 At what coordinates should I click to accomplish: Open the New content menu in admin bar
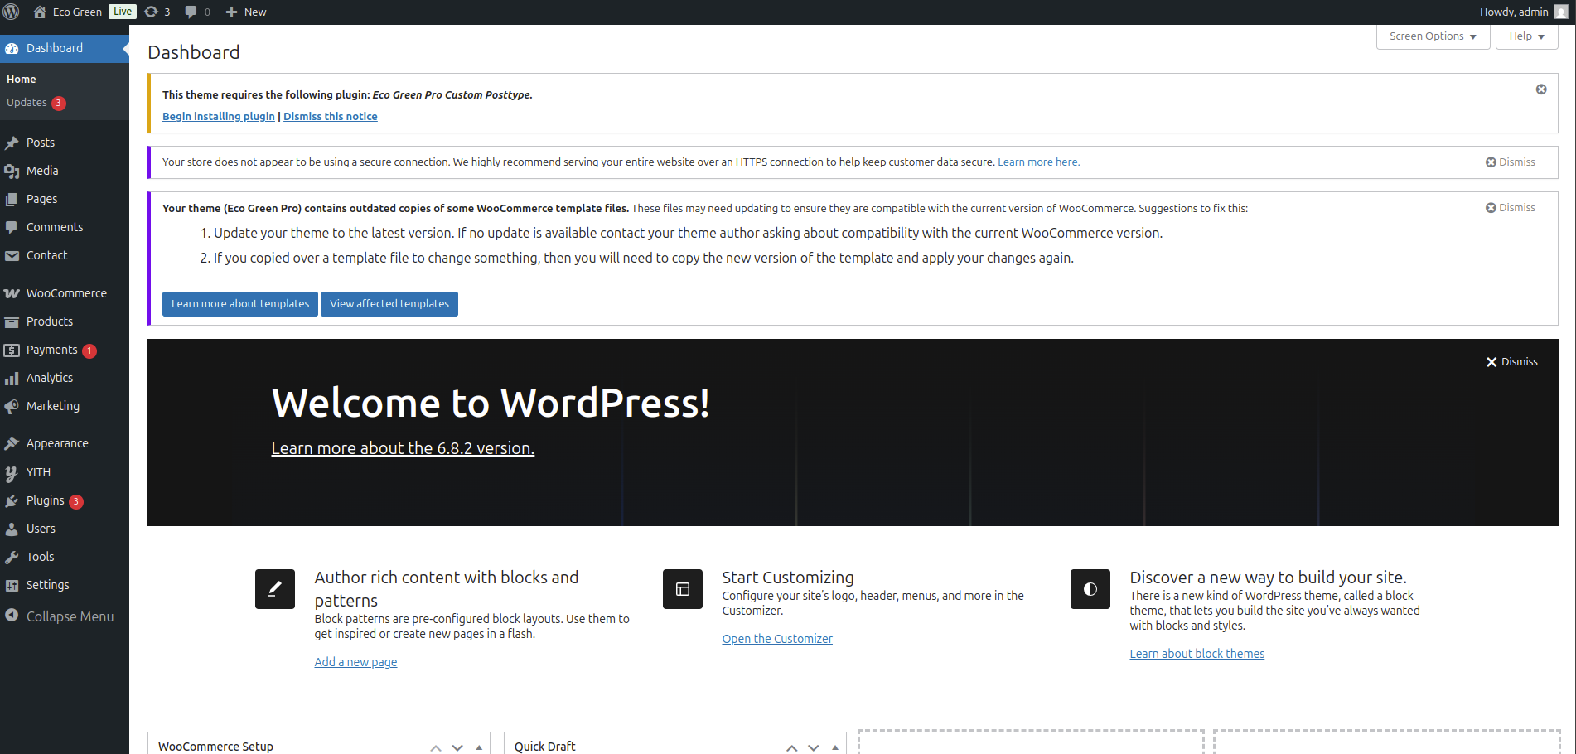(x=246, y=12)
